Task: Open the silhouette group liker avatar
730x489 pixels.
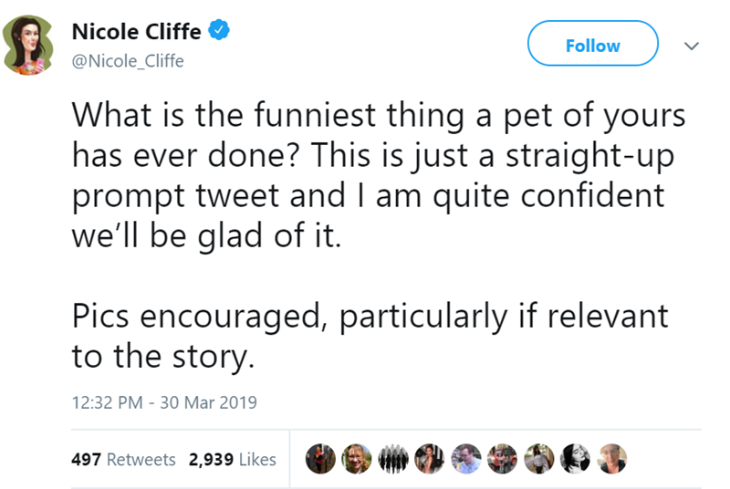Action: [x=393, y=459]
